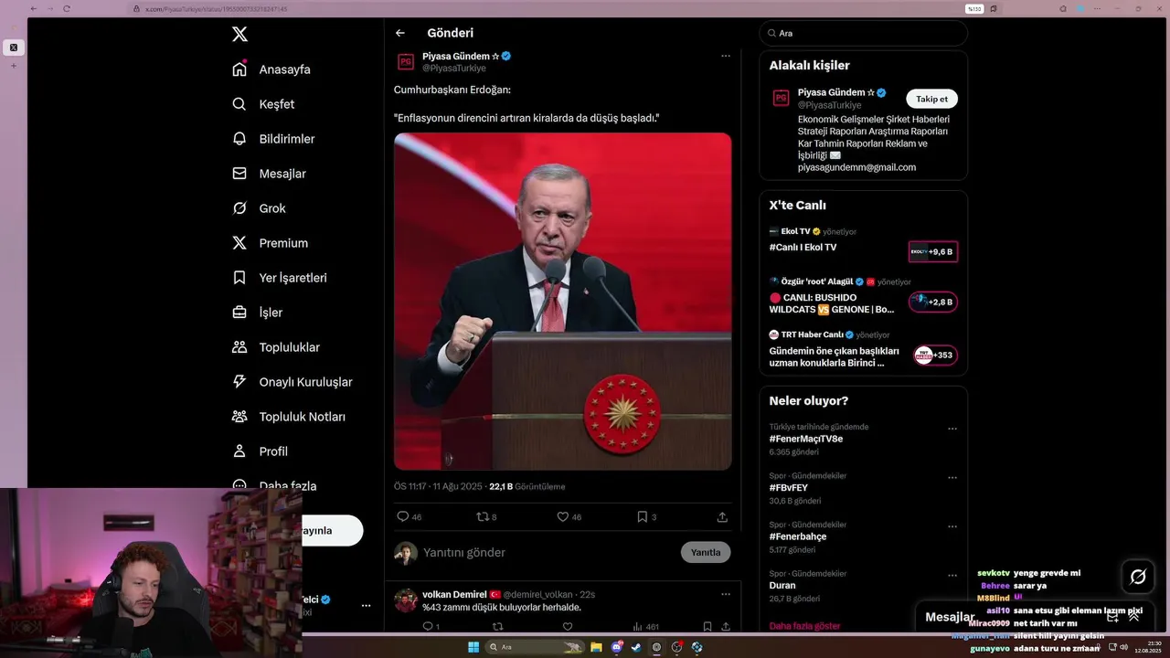Click the taskbar Ara search box
This screenshot has width=1170, height=658.
(x=535, y=647)
